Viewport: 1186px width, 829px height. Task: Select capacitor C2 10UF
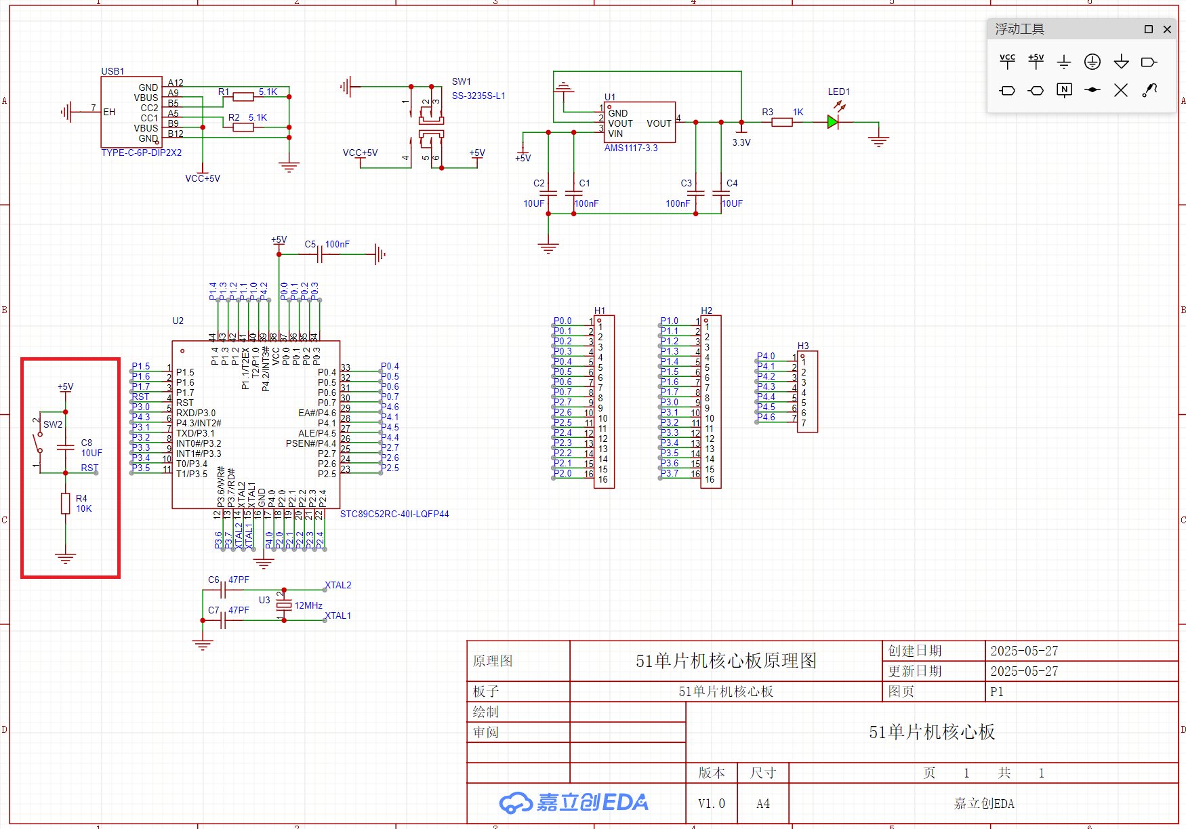548,193
